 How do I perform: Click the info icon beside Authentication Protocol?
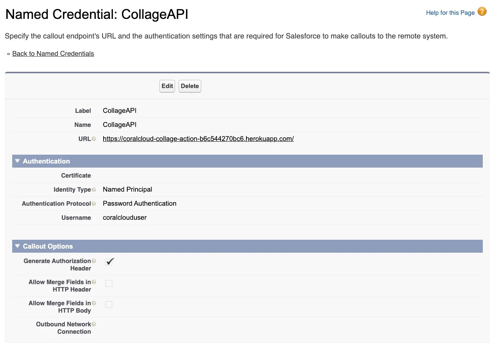(94, 204)
